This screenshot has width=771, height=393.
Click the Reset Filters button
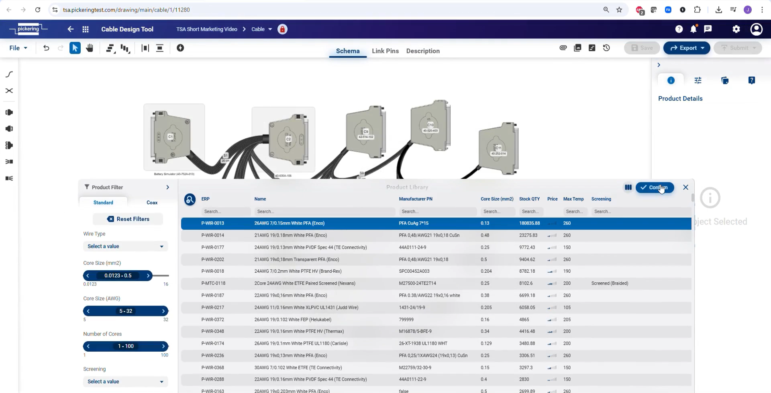coord(128,219)
